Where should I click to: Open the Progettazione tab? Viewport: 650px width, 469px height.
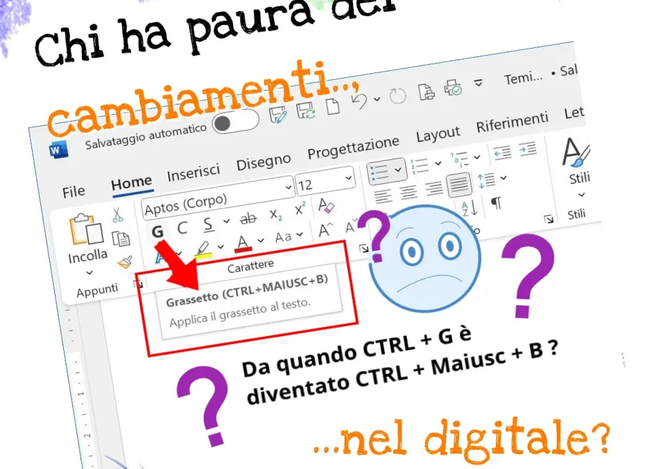[353, 147]
